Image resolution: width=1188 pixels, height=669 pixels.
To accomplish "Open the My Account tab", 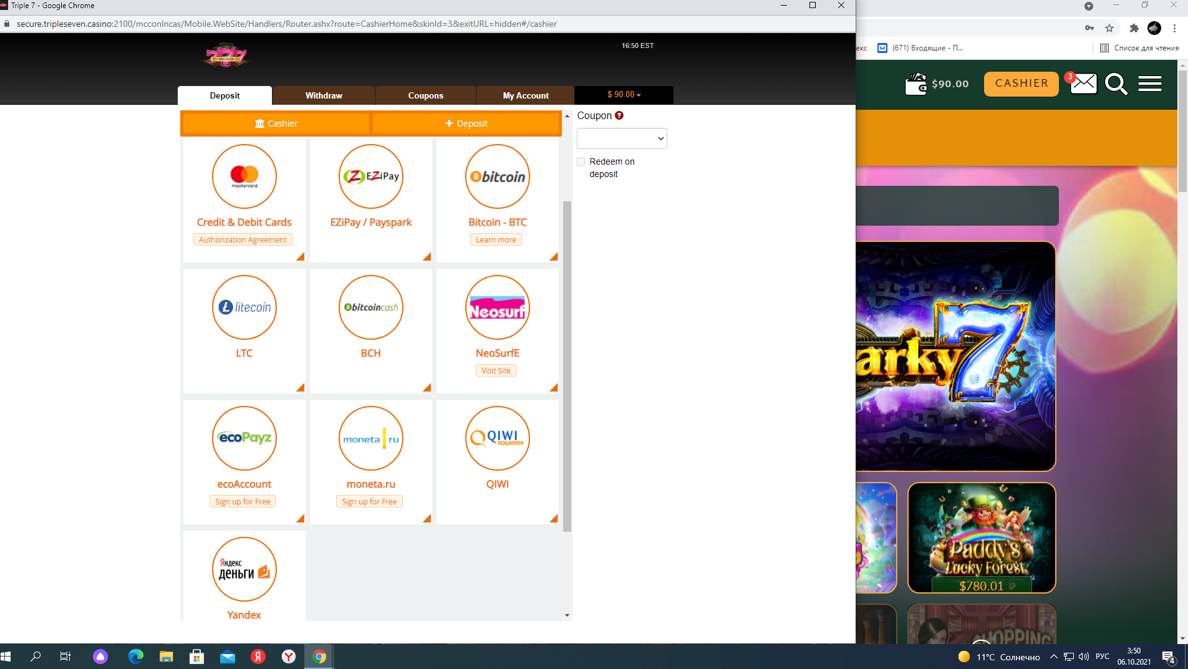I will coord(526,95).
